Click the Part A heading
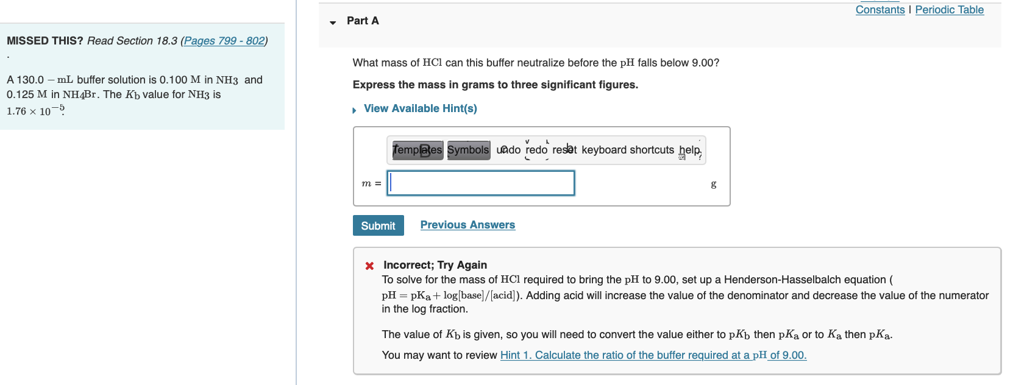This screenshot has height=385, width=1013. click(x=363, y=21)
